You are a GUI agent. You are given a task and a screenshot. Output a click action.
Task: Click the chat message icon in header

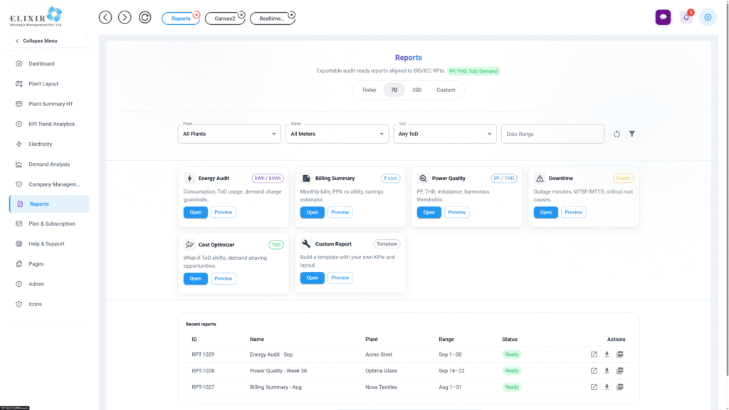(x=663, y=18)
